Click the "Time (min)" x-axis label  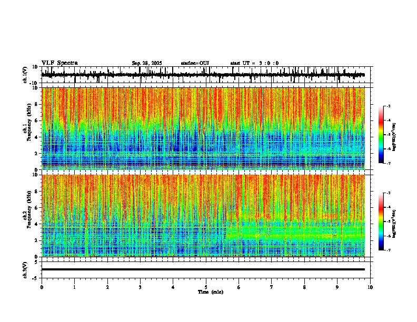pos(211,292)
